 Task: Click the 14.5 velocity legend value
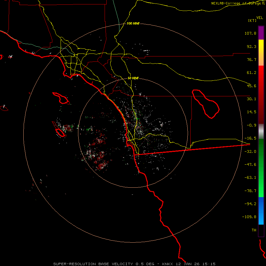click(252, 112)
